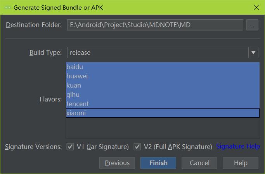Choose kuan flavor entry
Image resolution: width=265 pixels, height=174 pixels.
tap(74, 85)
